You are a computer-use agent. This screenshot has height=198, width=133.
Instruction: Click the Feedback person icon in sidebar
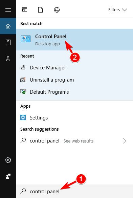point(8,176)
